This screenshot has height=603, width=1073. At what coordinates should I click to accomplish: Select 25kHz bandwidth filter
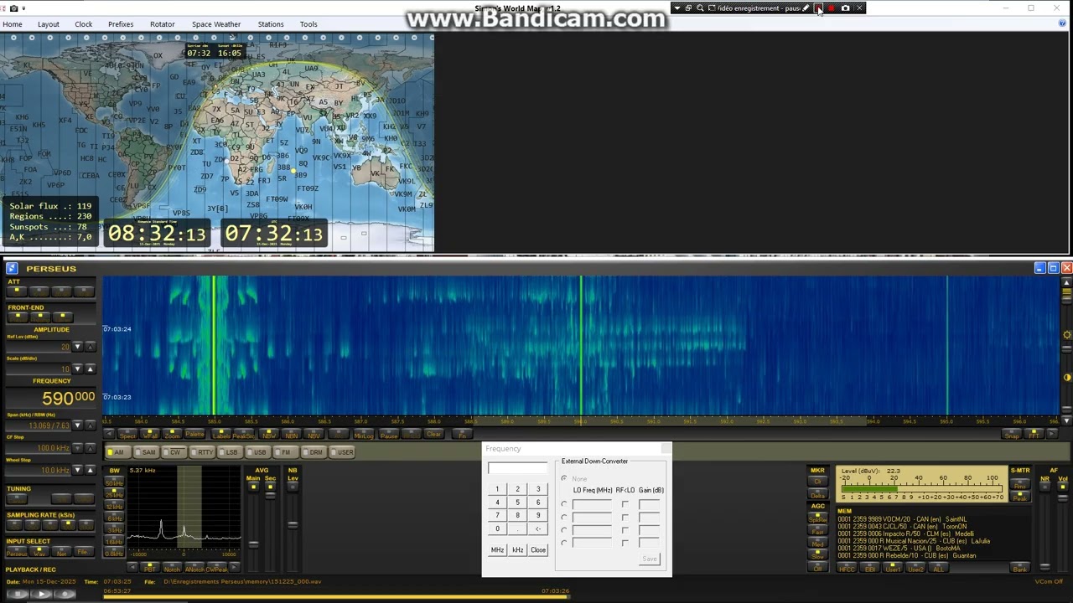(x=114, y=494)
